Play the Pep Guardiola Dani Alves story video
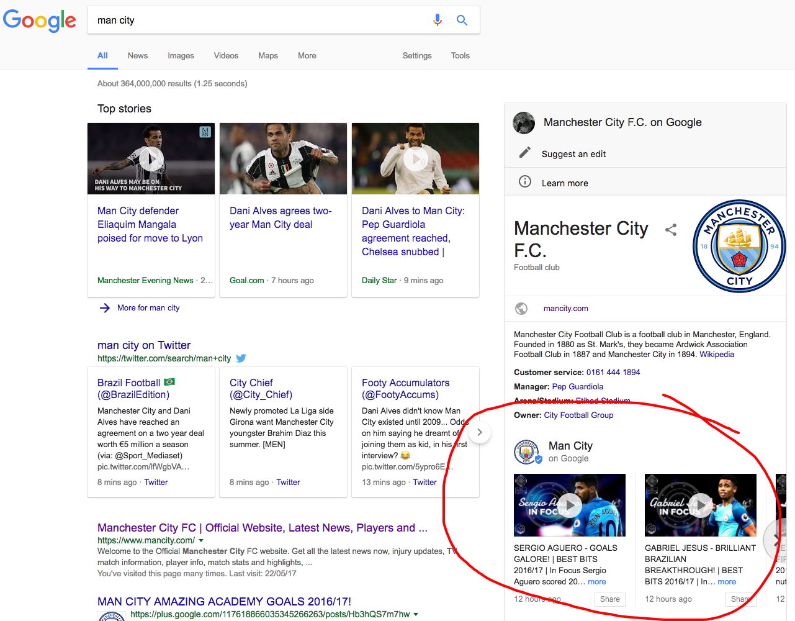Screen dimensions: 795x621 pyautogui.click(x=415, y=159)
